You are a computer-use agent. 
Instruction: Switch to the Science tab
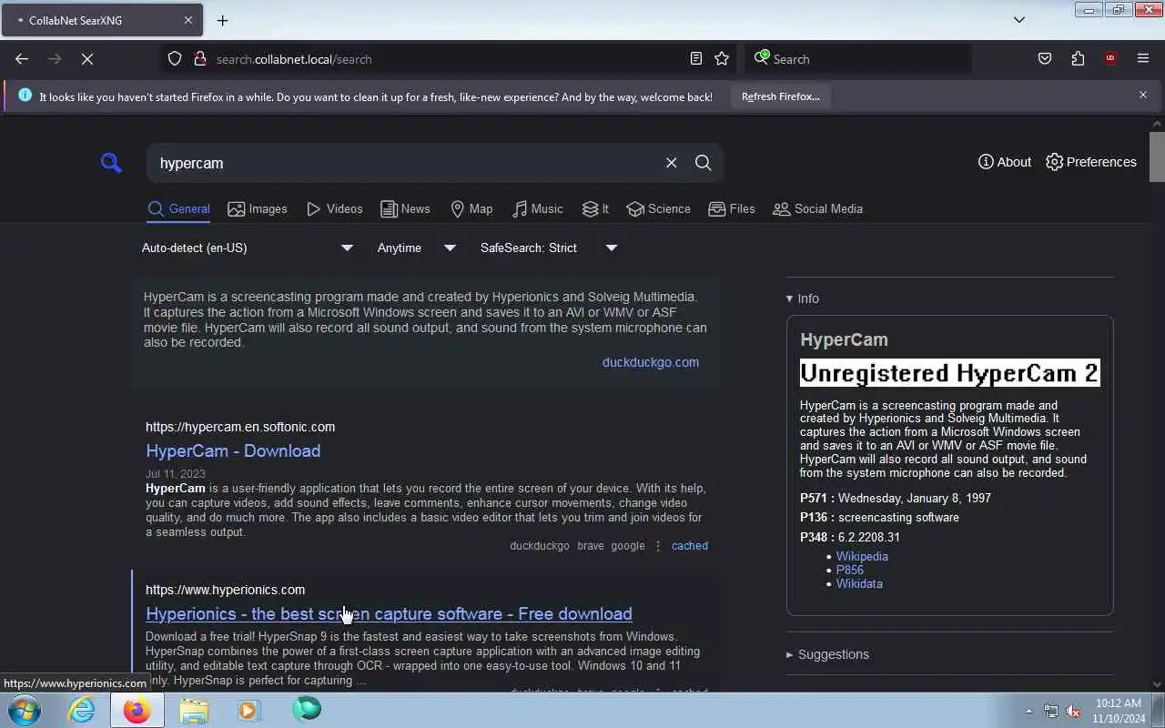[659, 208]
